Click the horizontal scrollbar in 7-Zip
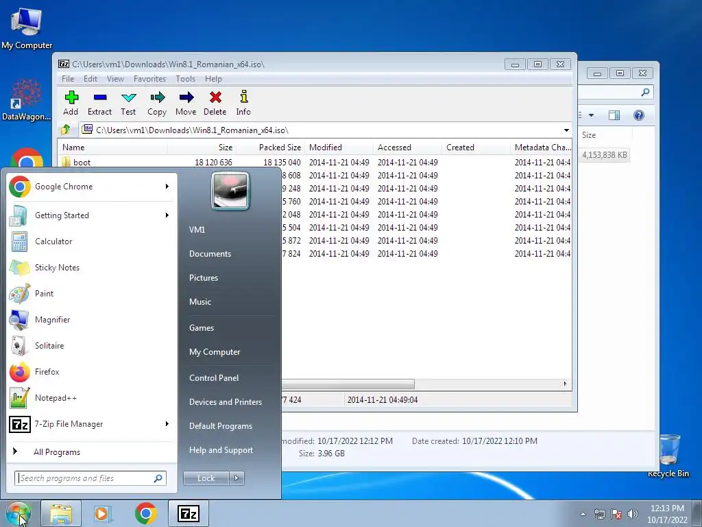This screenshot has height=527, width=702. pyautogui.click(x=348, y=384)
